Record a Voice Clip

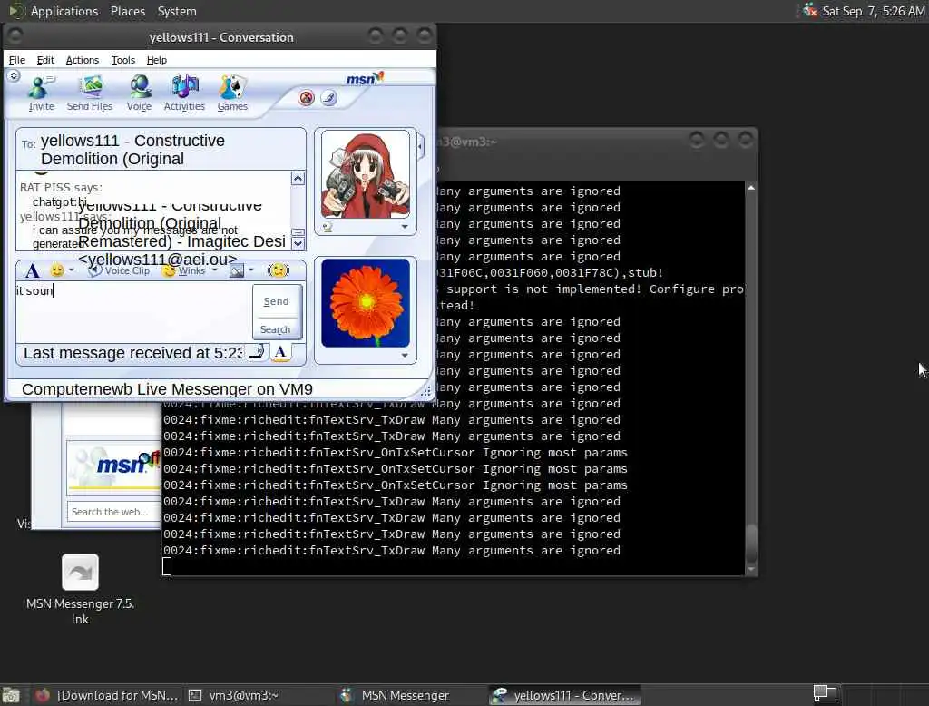[x=119, y=271]
